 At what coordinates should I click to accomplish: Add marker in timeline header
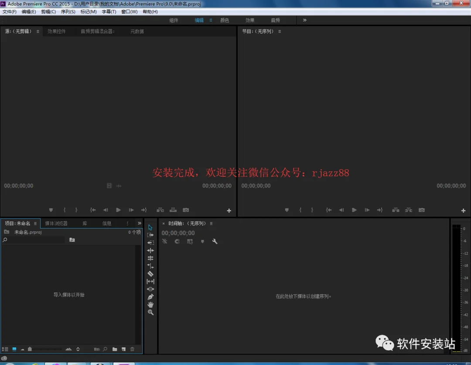click(202, 241)
